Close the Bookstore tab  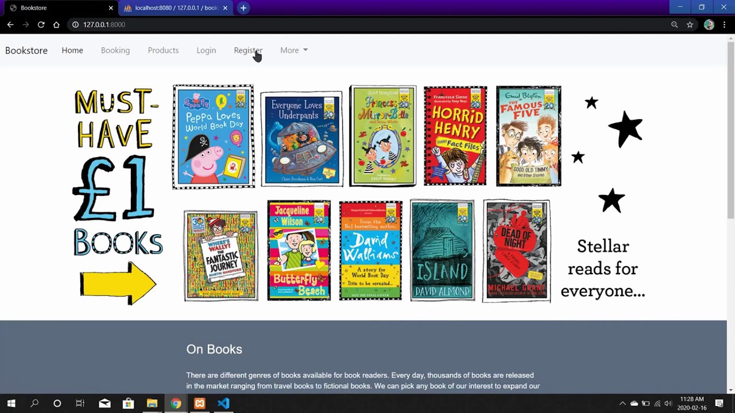point(111,8)
